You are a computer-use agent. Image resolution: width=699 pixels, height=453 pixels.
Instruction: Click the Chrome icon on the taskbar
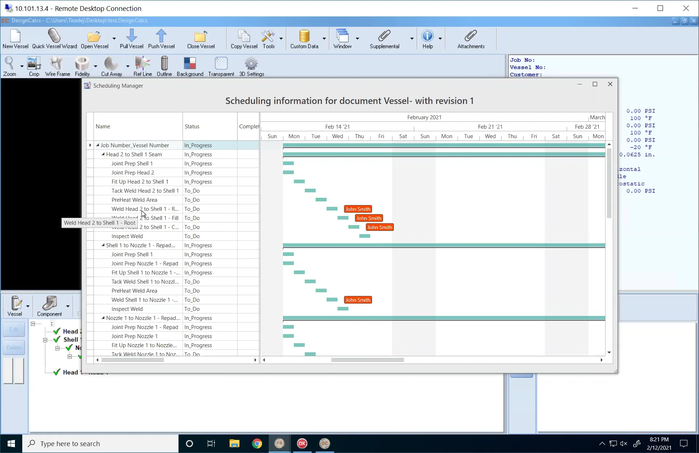point(257,444)
